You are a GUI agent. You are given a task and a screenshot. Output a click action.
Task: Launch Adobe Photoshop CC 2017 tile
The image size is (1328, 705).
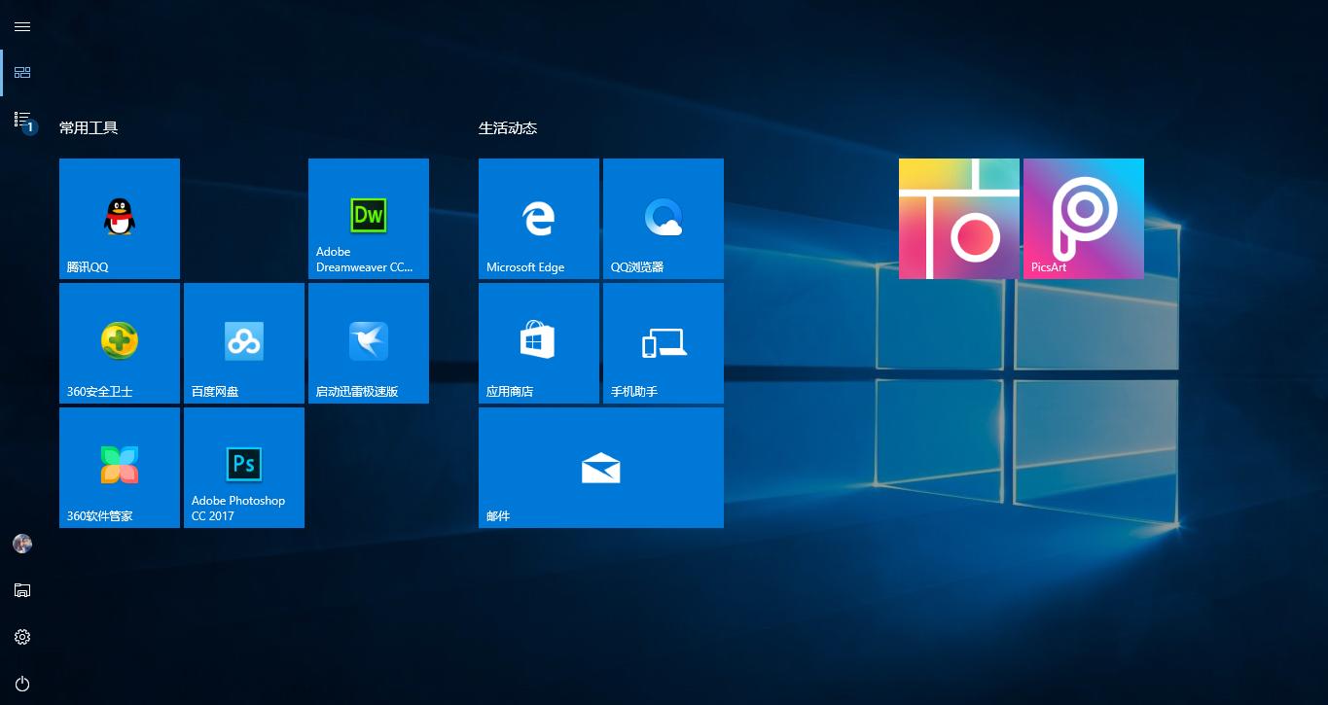(244, 467)
